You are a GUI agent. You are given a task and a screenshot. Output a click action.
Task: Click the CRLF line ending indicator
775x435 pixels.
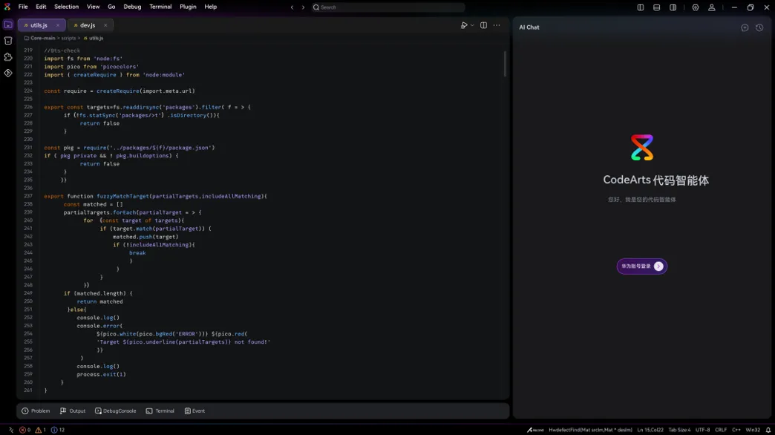[x=721, y=430]
